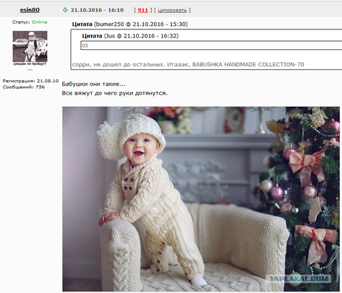Viewport: 342px width, 293px height.
Task: Click the quoted text '05' in the inner quote box
Action: pos(85,46)
